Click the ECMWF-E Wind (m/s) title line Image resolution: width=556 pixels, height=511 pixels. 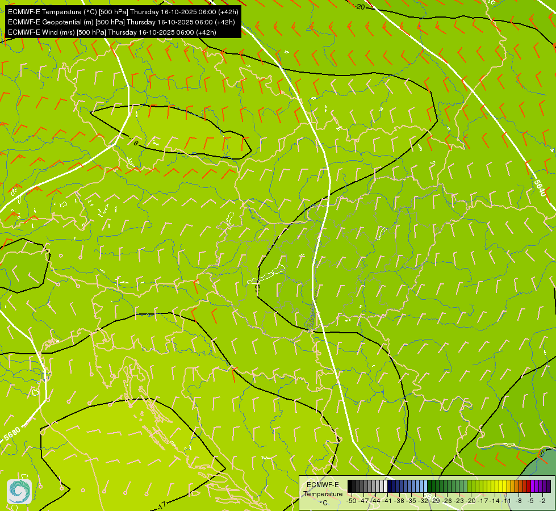(112, 32)
